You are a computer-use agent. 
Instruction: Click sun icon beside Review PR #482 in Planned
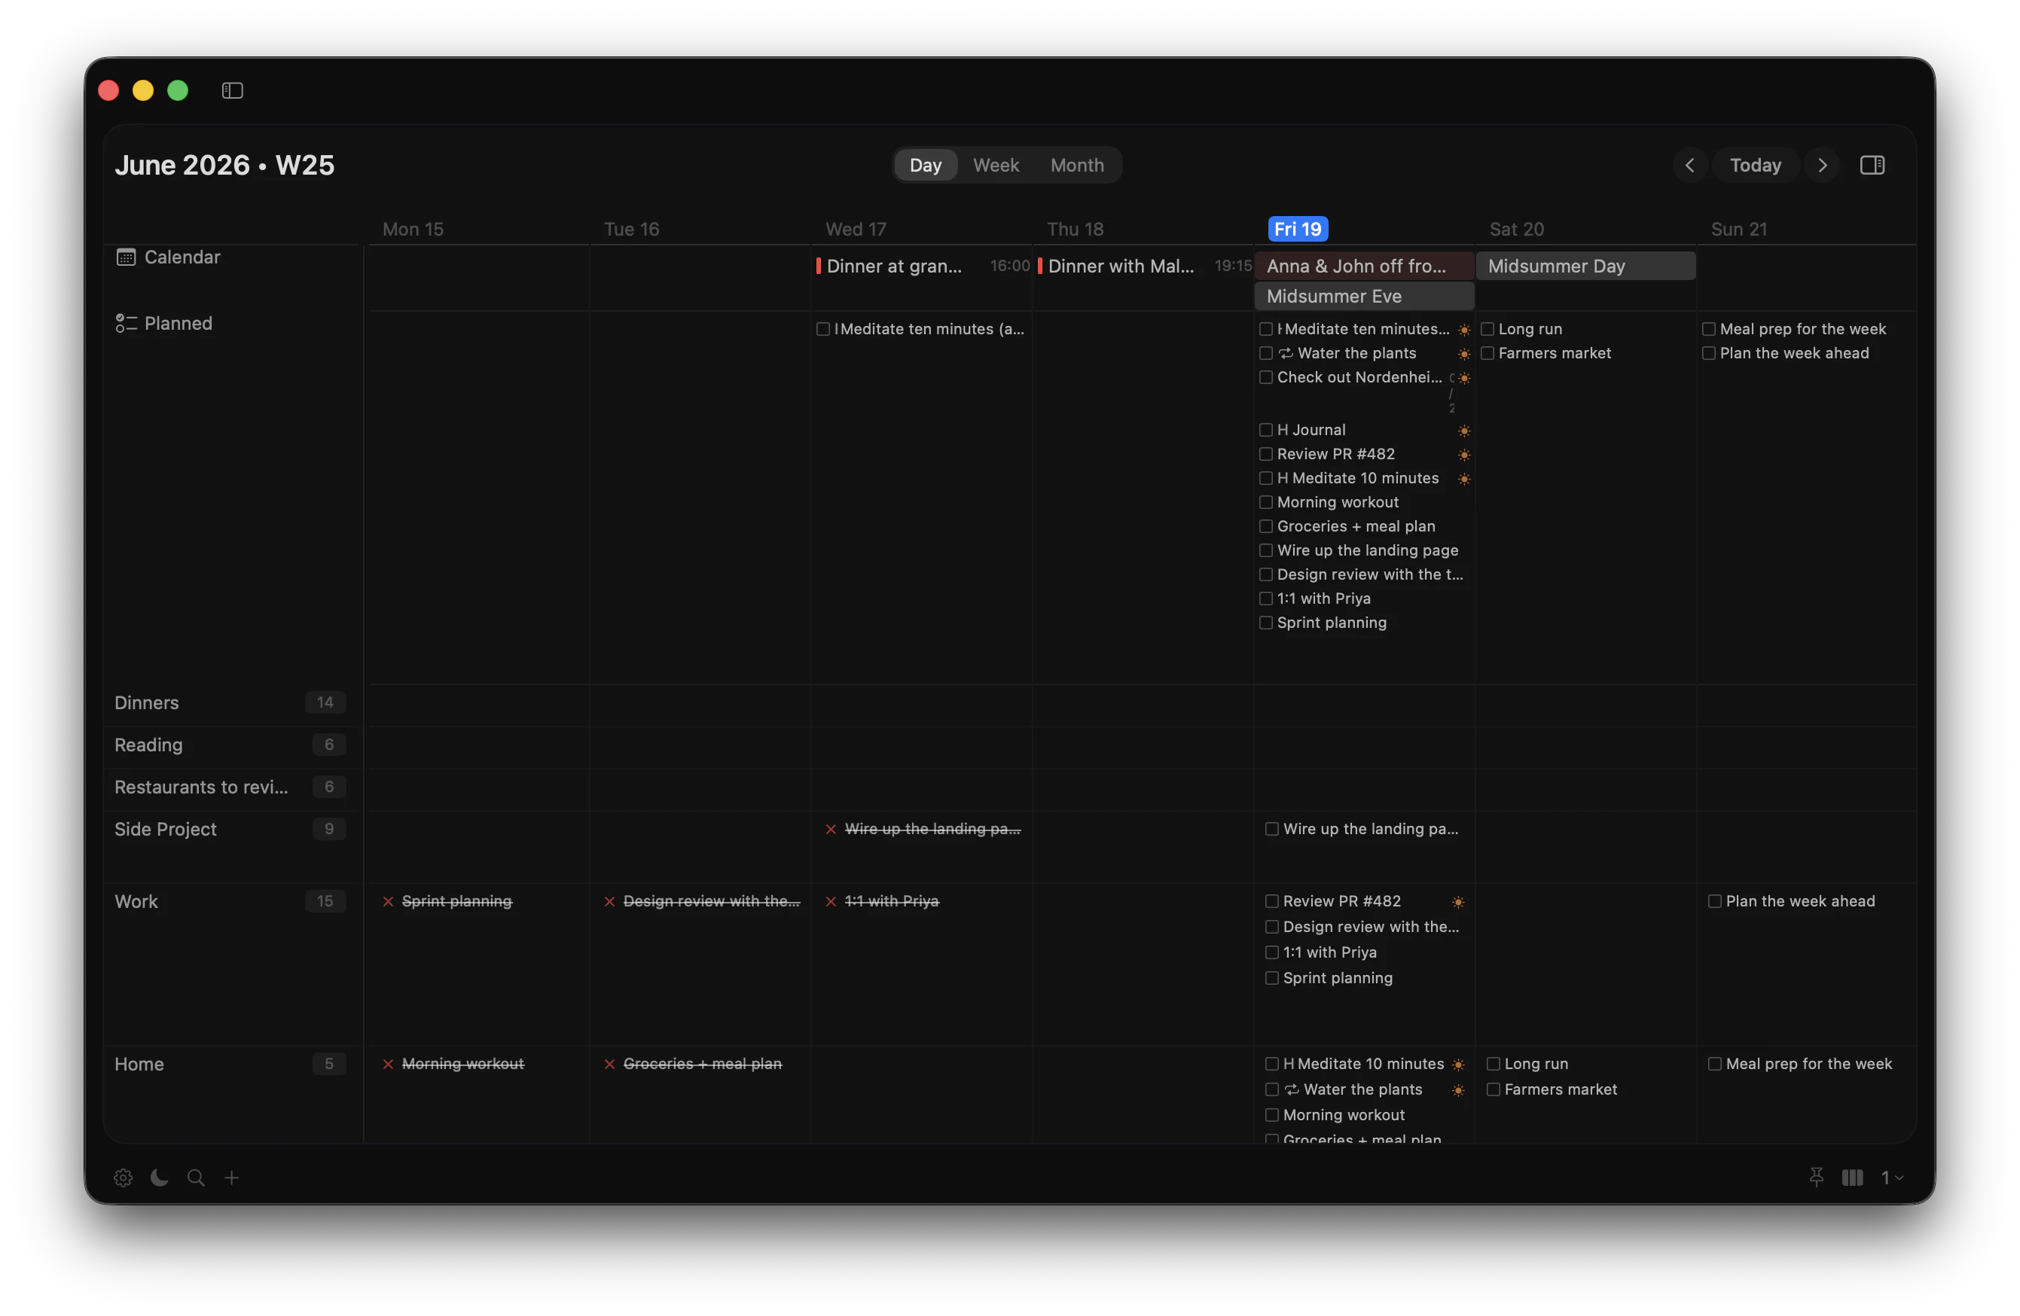click(1464, 455)
